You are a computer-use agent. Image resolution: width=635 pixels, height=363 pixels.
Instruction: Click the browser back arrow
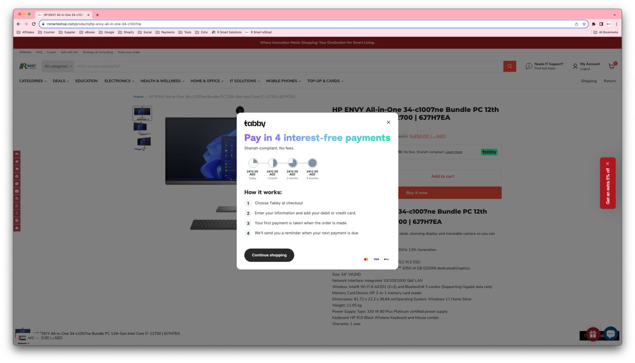click(19, 24)
